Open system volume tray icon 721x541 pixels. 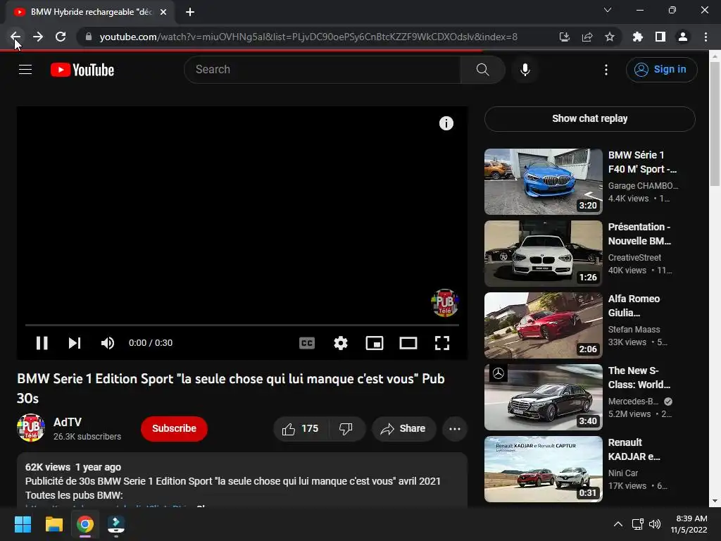point(655,524)
